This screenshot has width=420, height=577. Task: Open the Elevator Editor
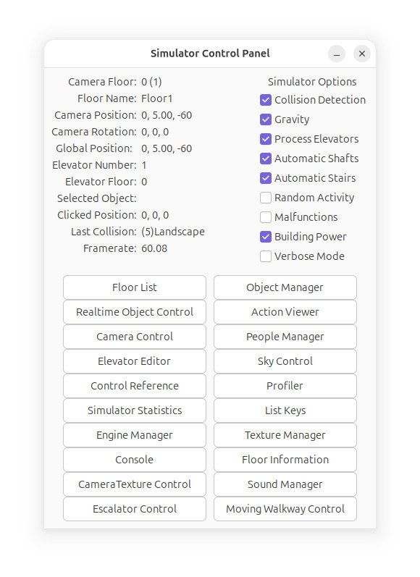135,361
